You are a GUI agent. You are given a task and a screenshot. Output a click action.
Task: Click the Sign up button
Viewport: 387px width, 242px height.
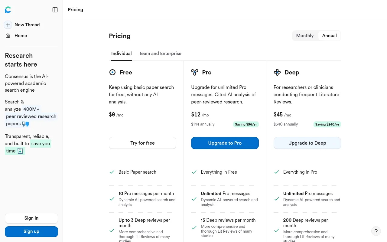pos(31,231)
